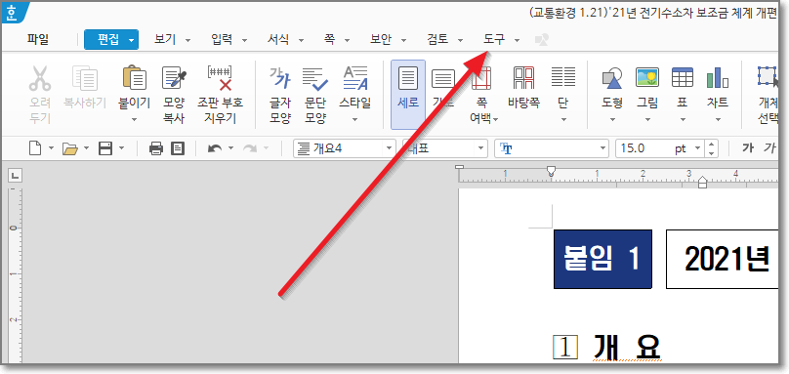Click the Open folder icon

70,148
